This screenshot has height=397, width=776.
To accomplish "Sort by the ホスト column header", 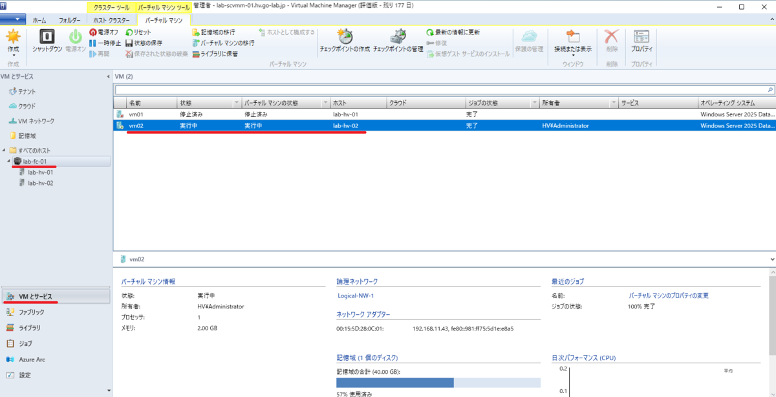I will [358, 103].
